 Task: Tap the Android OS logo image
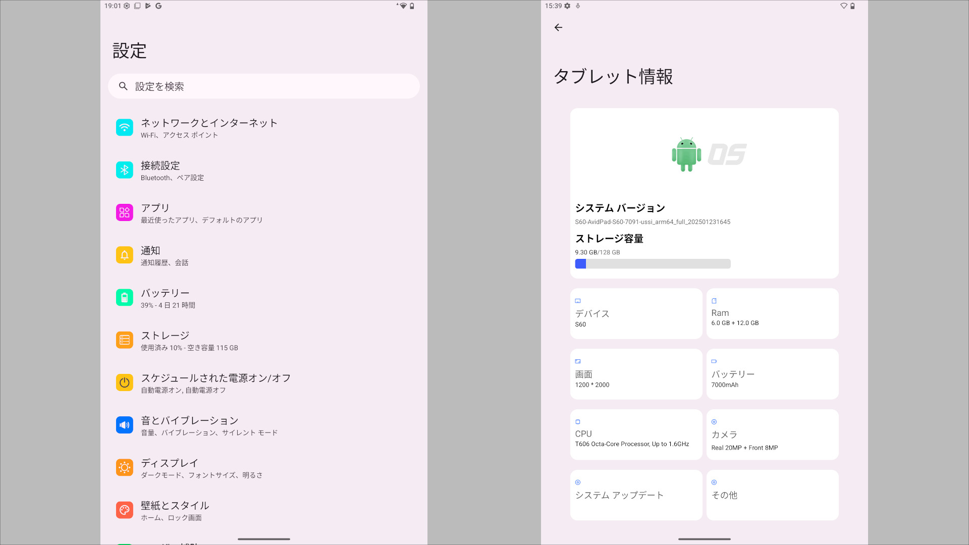709,154
